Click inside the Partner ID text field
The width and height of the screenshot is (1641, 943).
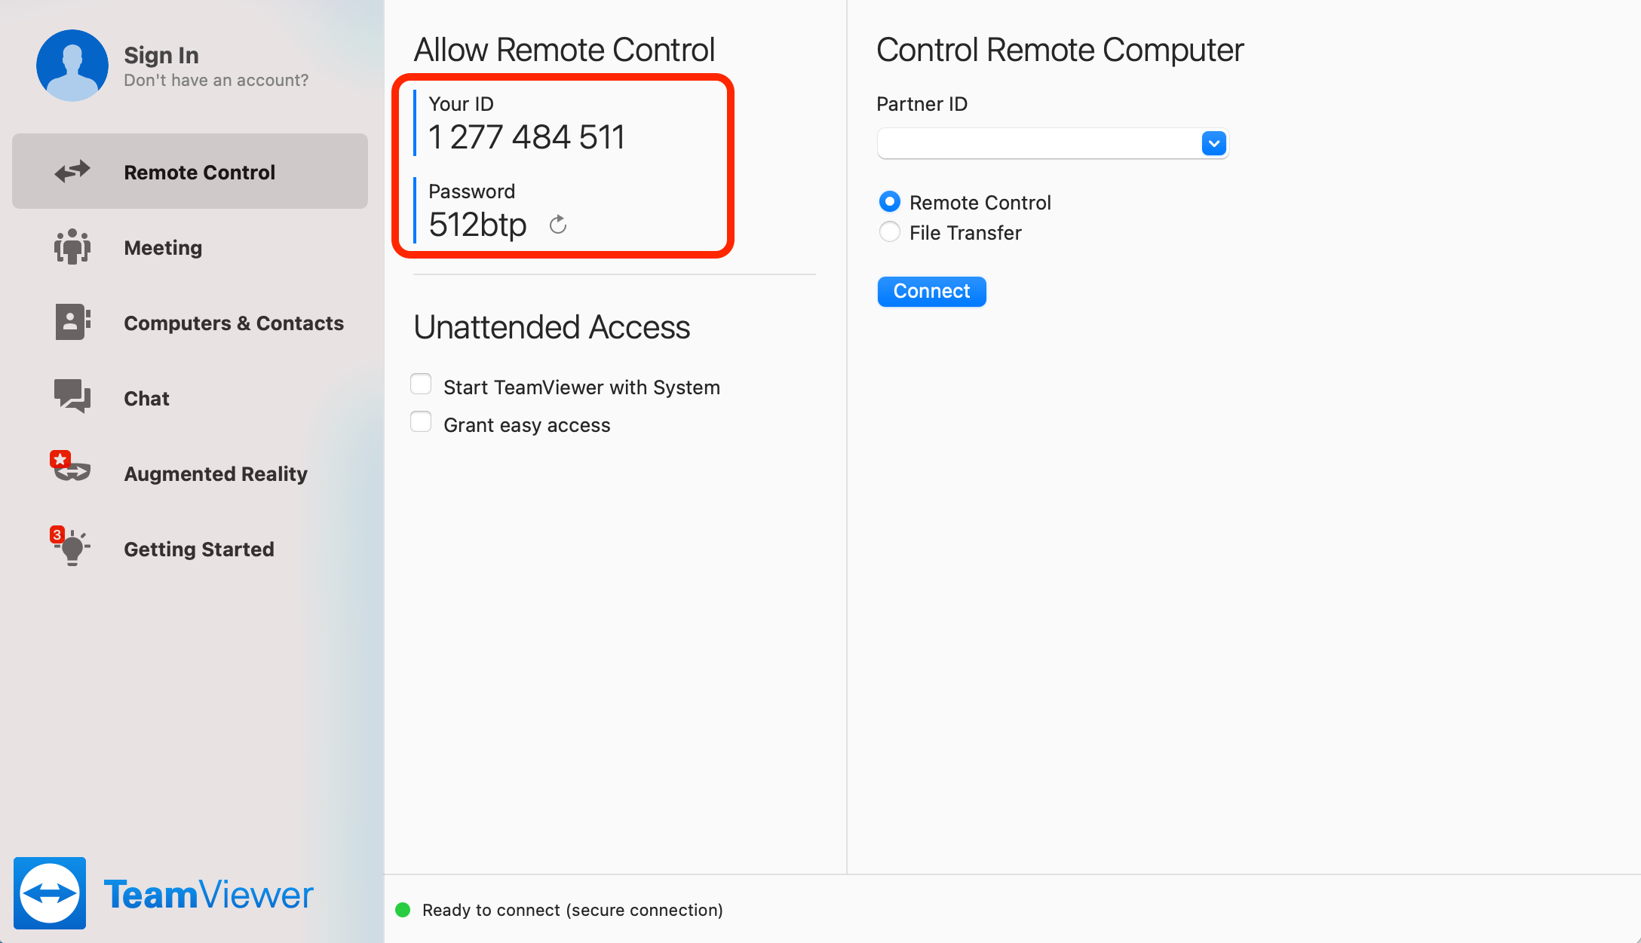[1038, 143]
